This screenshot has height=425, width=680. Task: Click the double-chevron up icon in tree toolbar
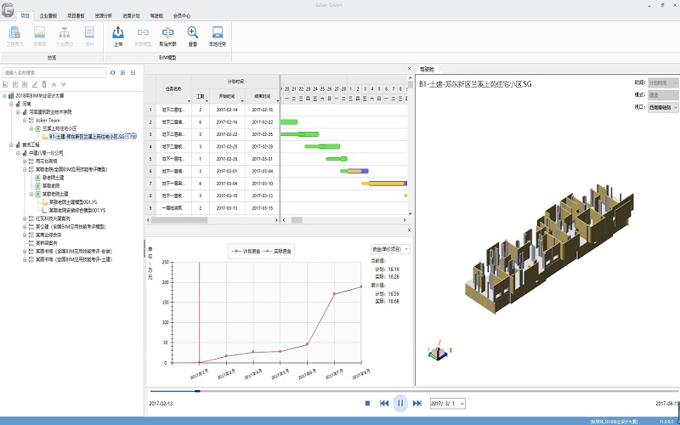click(54, 84)
